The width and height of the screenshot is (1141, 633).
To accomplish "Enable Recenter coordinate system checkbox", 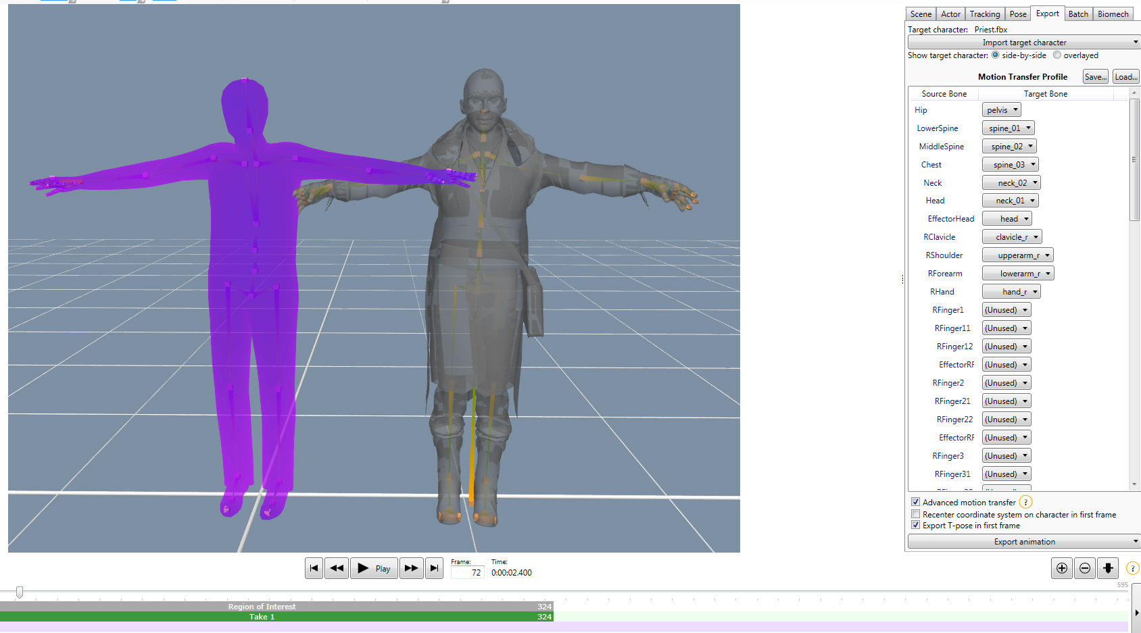I will (x=915, y=514).
